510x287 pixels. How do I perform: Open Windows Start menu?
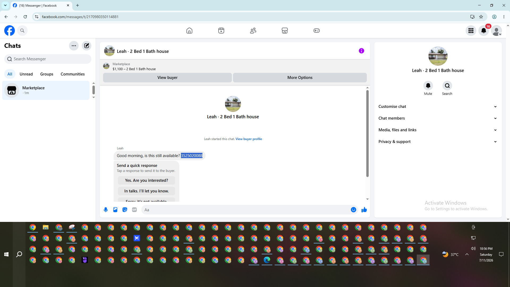(x=6, y=254)
